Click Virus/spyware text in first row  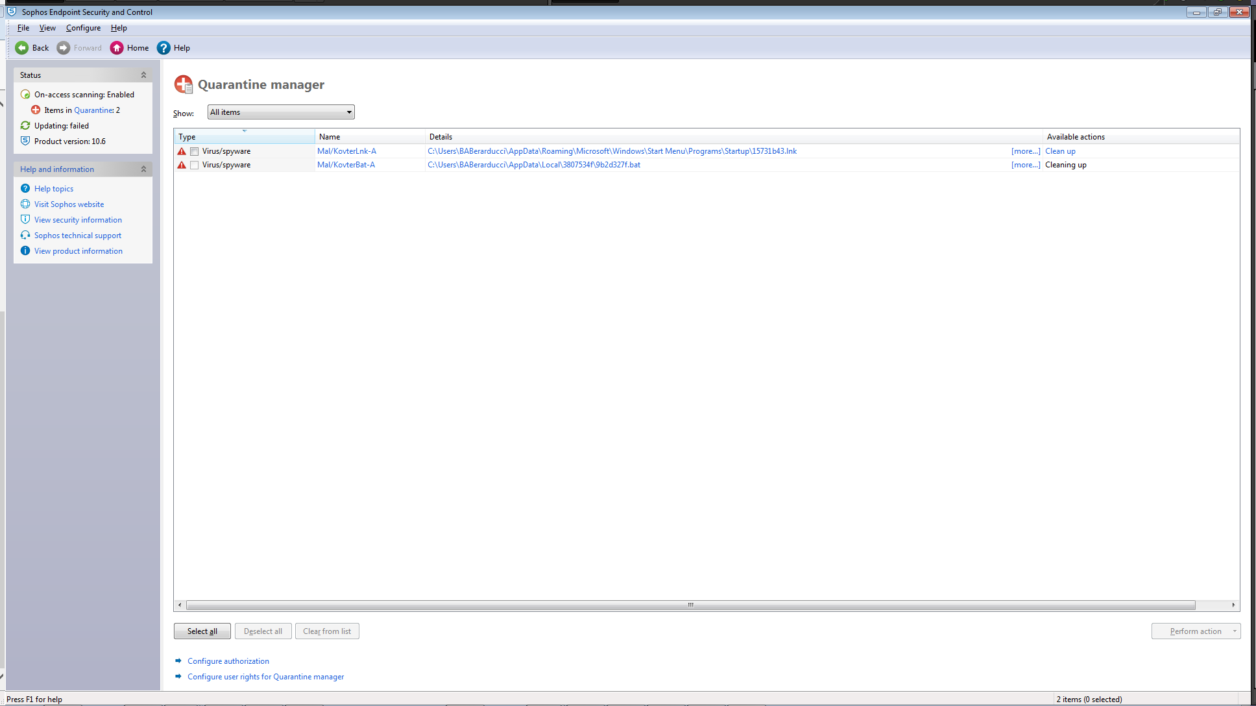(x=226, y=151)
